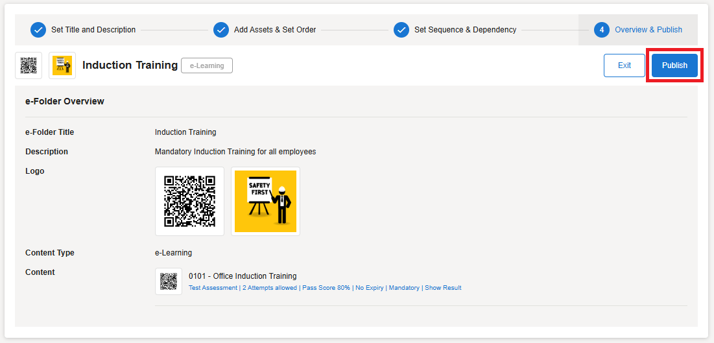Click the Pass Score 80% link

(x=326, y=288)
